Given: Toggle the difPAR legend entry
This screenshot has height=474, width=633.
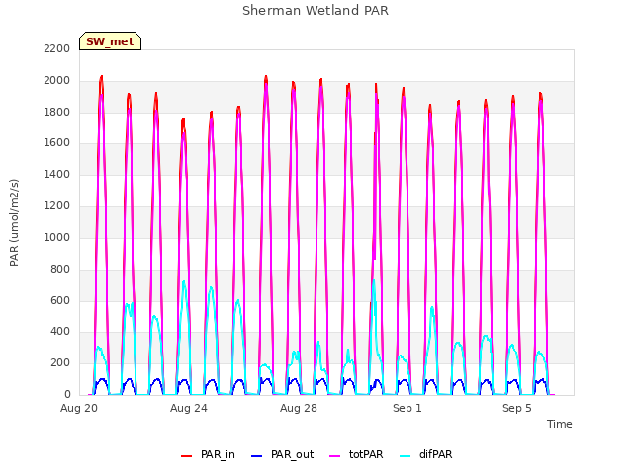Looking at the screenshot, I should tap(425, 454).
